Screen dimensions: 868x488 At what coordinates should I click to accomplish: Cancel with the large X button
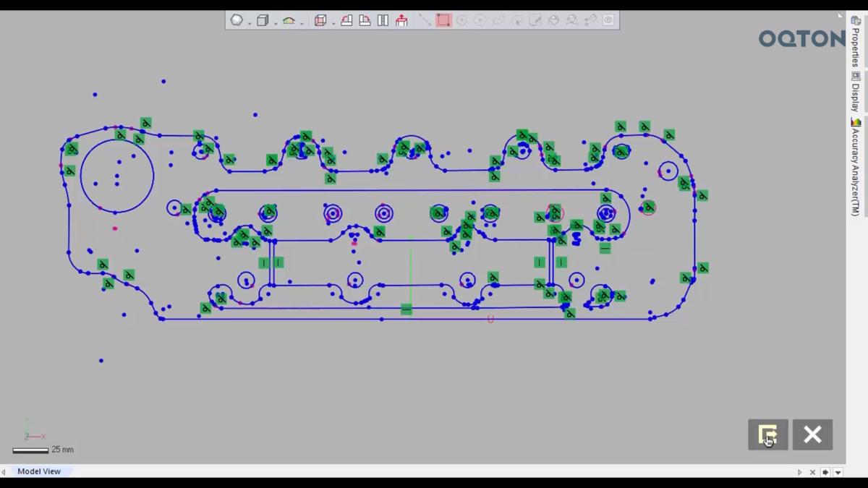point(812,435)
